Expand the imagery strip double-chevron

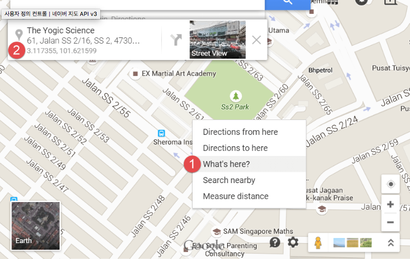[x=390, y=243]
